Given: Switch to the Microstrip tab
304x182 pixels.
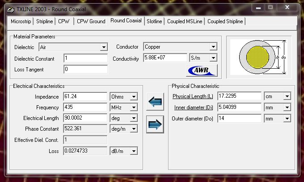Looking at the screenshot, I should coord(21,21).
